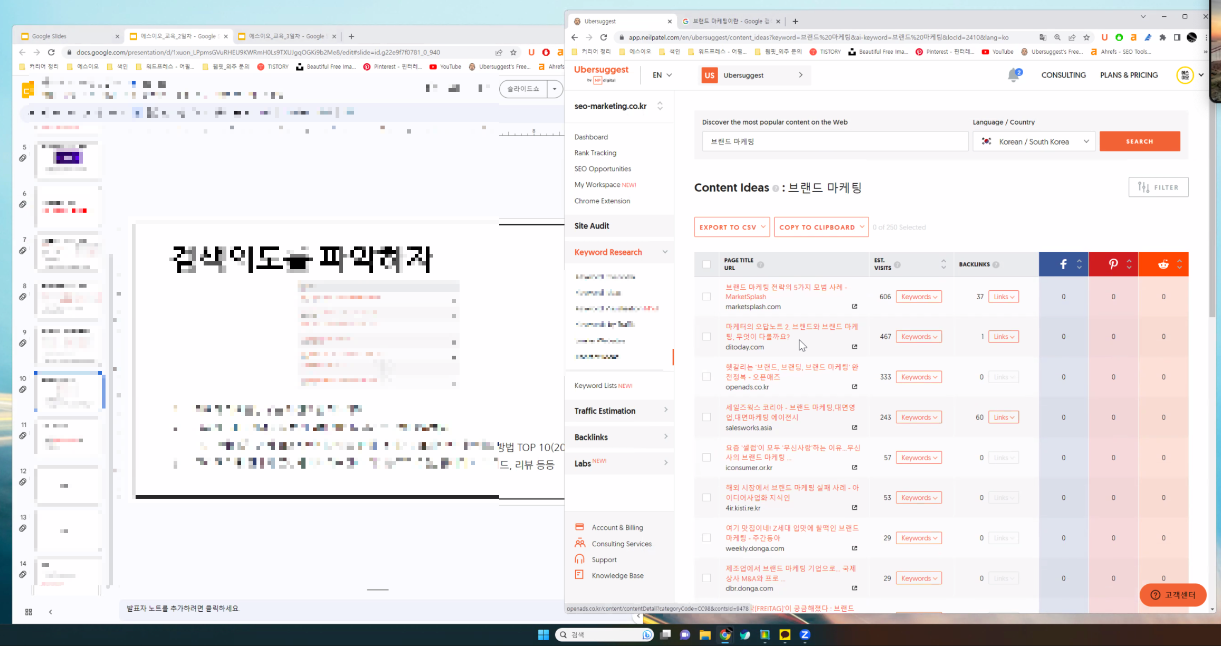Check the iconsumer.or.kr result row
The height and width of the screenshot is (646, 1221).
(707, 458)
